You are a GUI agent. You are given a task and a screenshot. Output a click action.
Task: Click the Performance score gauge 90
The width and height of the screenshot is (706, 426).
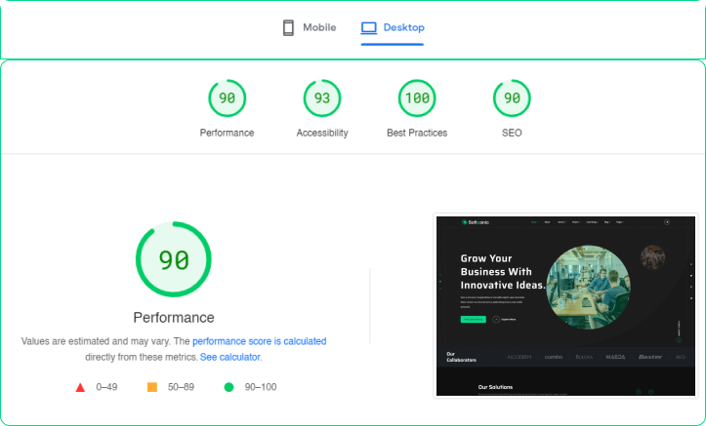[x=227, y=97]
